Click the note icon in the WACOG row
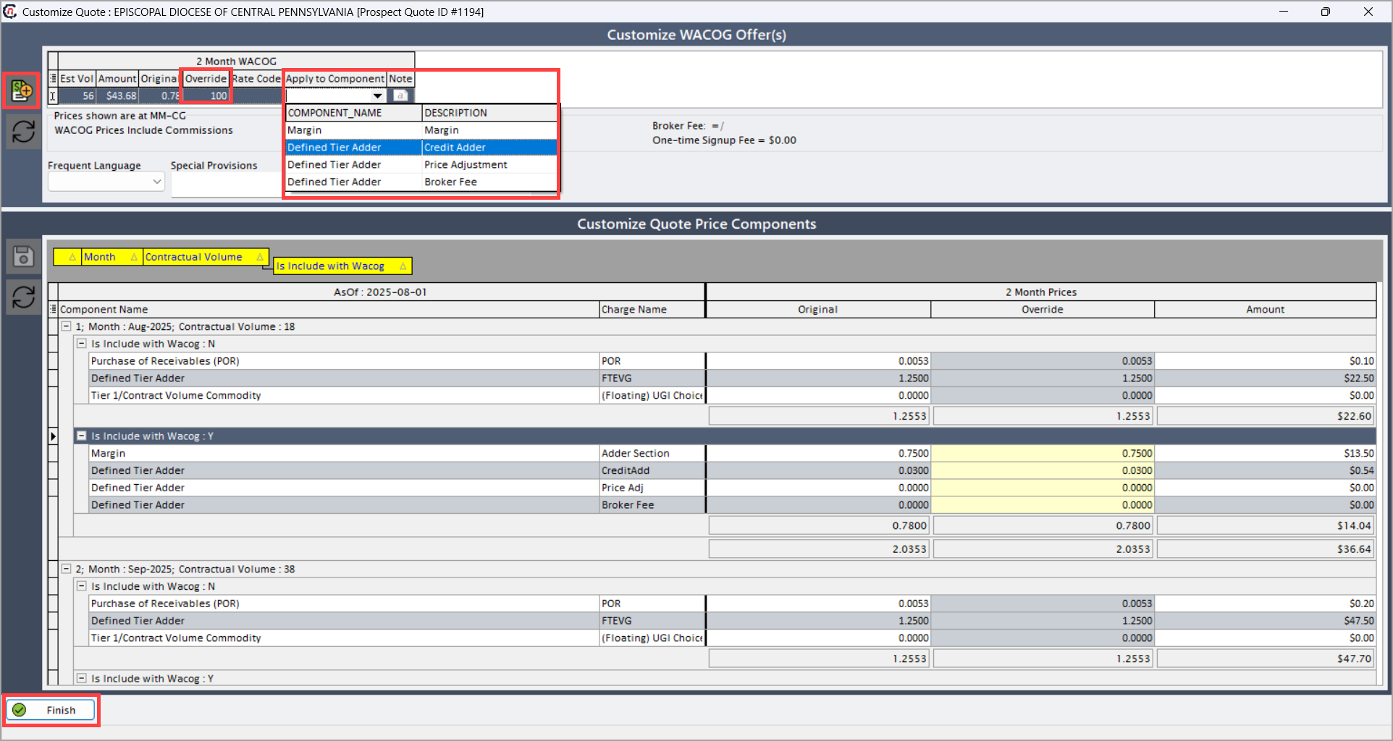The height and width of the screenshot is (741, 1393). (400, 96)
